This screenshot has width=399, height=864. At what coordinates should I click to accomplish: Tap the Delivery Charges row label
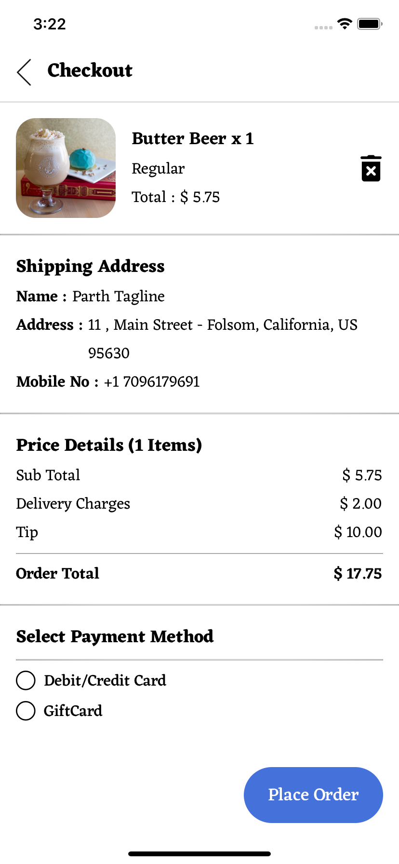(x=73, y=504)
